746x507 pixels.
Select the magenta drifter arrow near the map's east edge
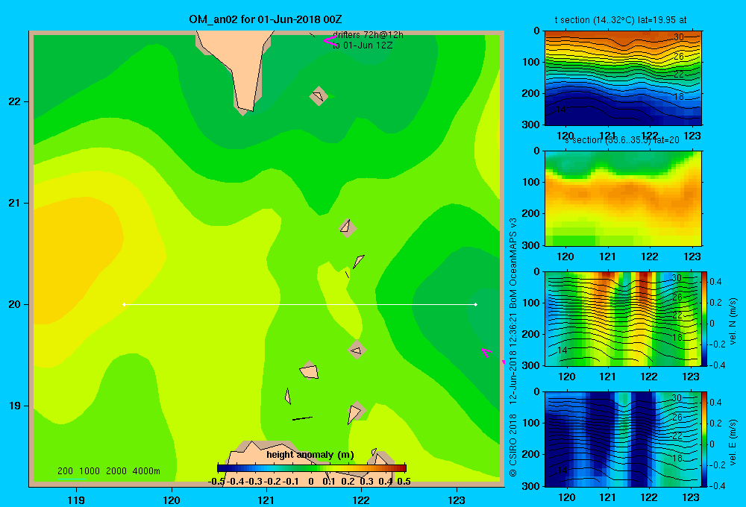(x=486, y=353)
